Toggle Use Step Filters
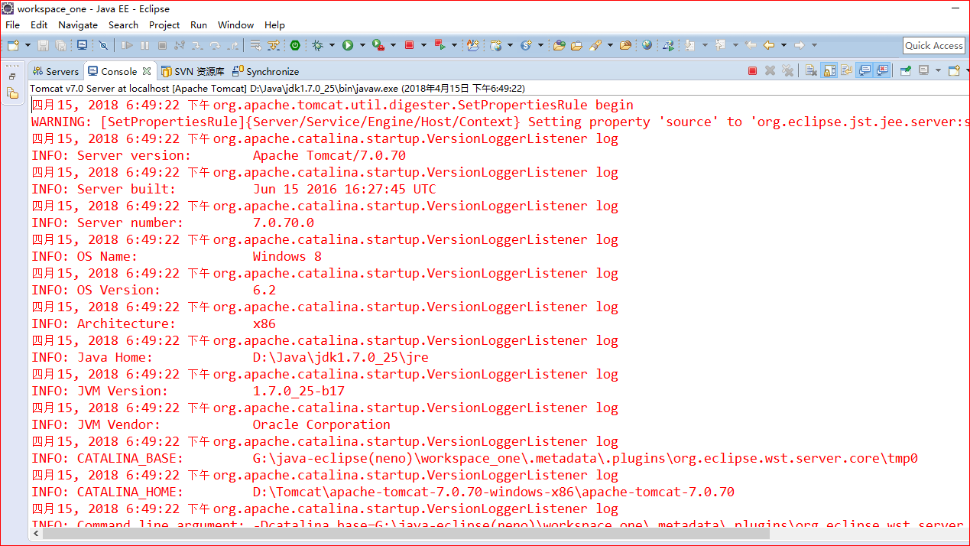970x546 pixels. click(273, 45)
